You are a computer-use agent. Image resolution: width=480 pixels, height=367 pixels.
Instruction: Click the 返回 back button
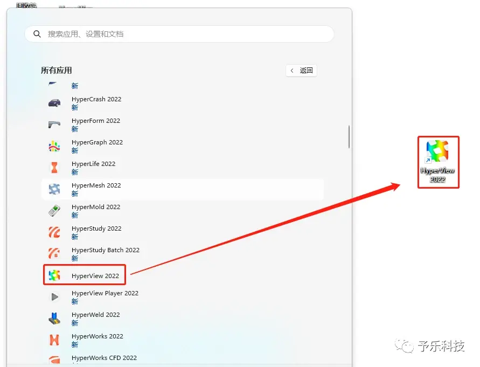pos(301,71)
